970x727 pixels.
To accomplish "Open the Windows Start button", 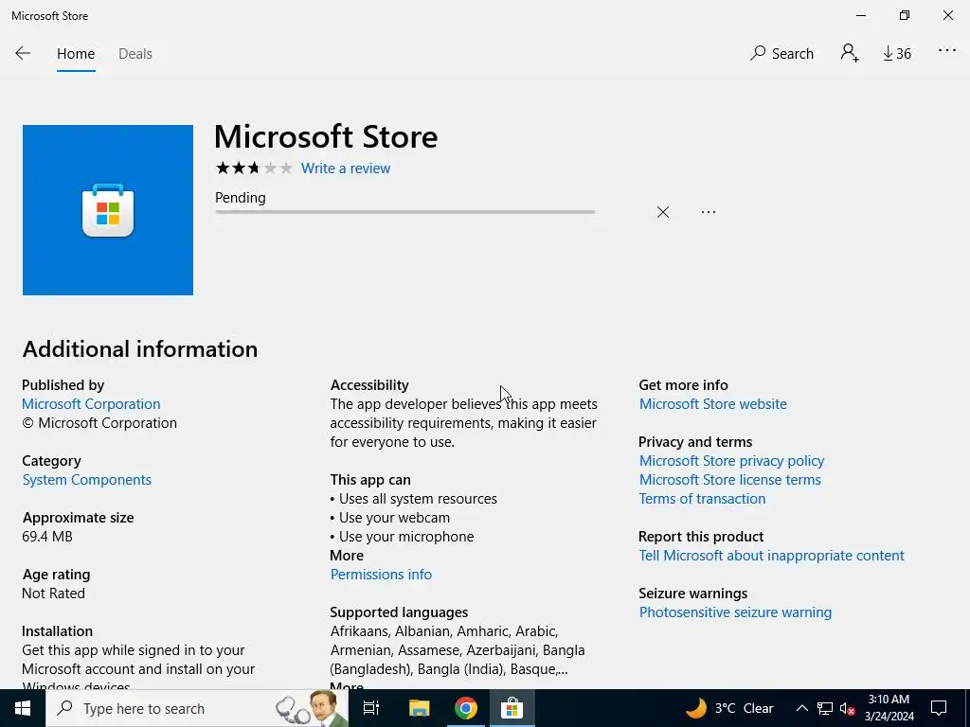I will pos(23,708).
